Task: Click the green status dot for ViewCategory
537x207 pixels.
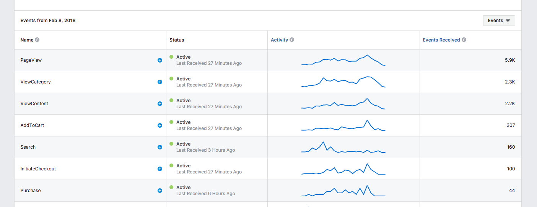Action: pos(171,79)
